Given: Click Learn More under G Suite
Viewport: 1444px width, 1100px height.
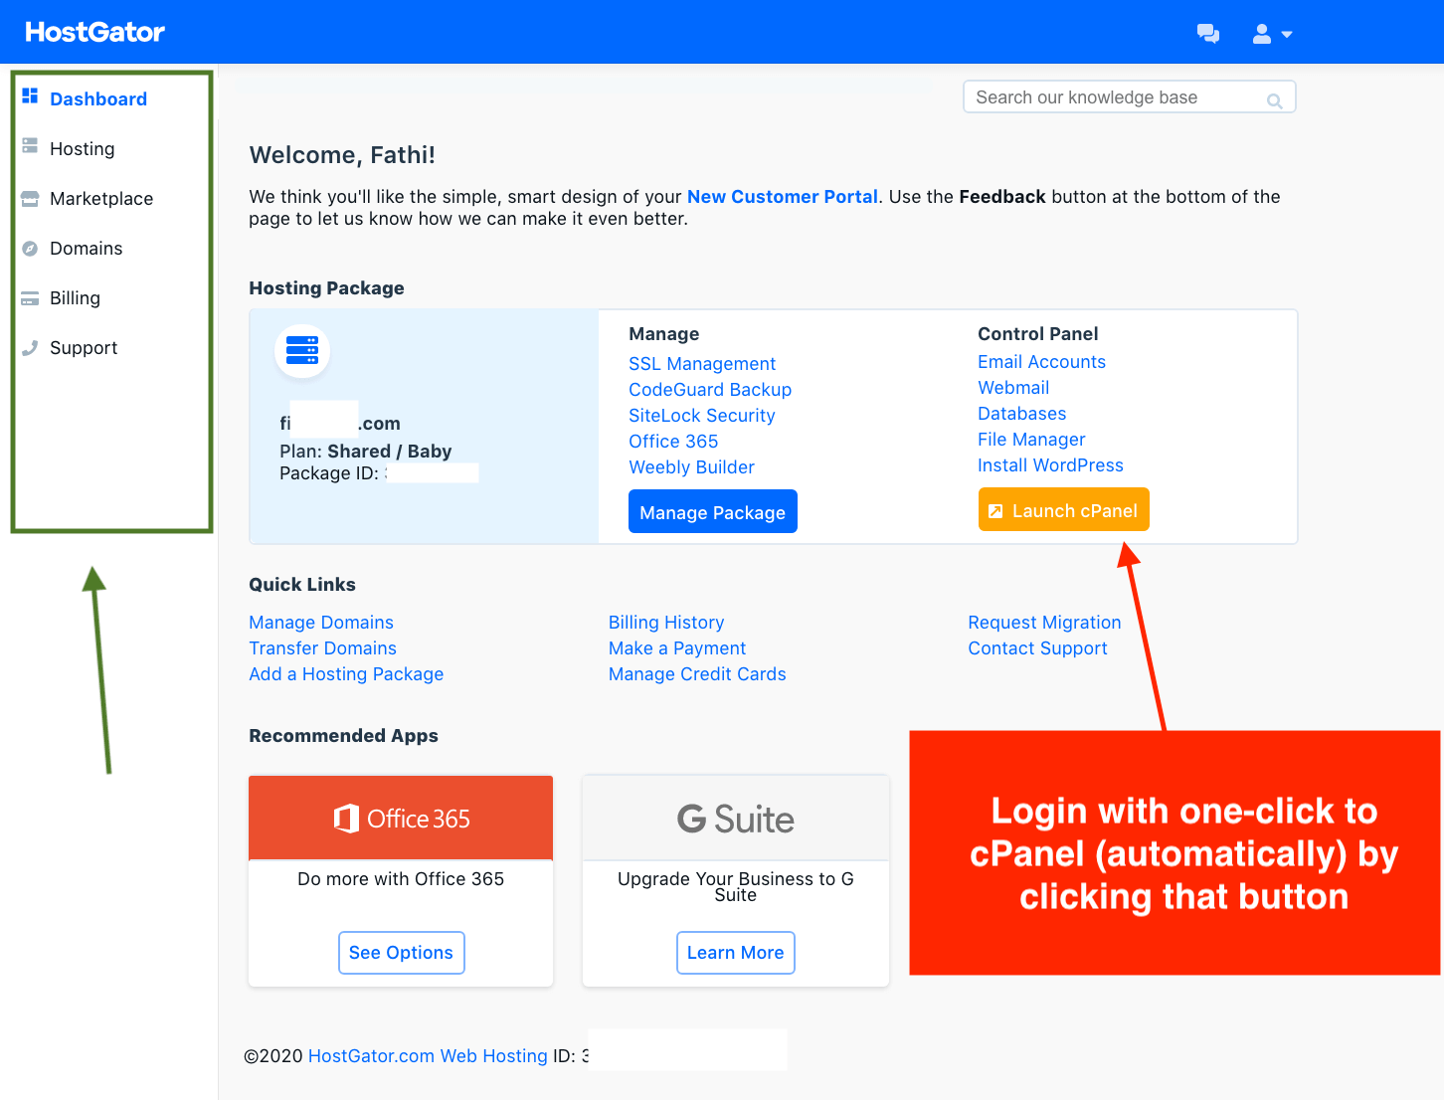Looking at the screenshot, I should pos(735,953).
